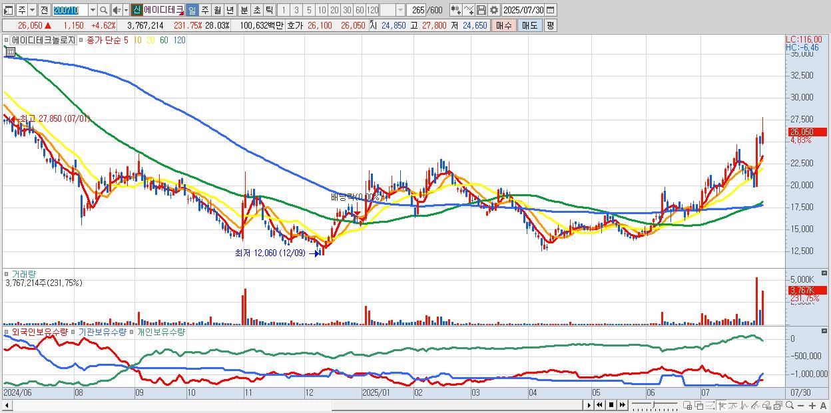Click the right scroll arrow of chart scrollbar

click(589, 405)
